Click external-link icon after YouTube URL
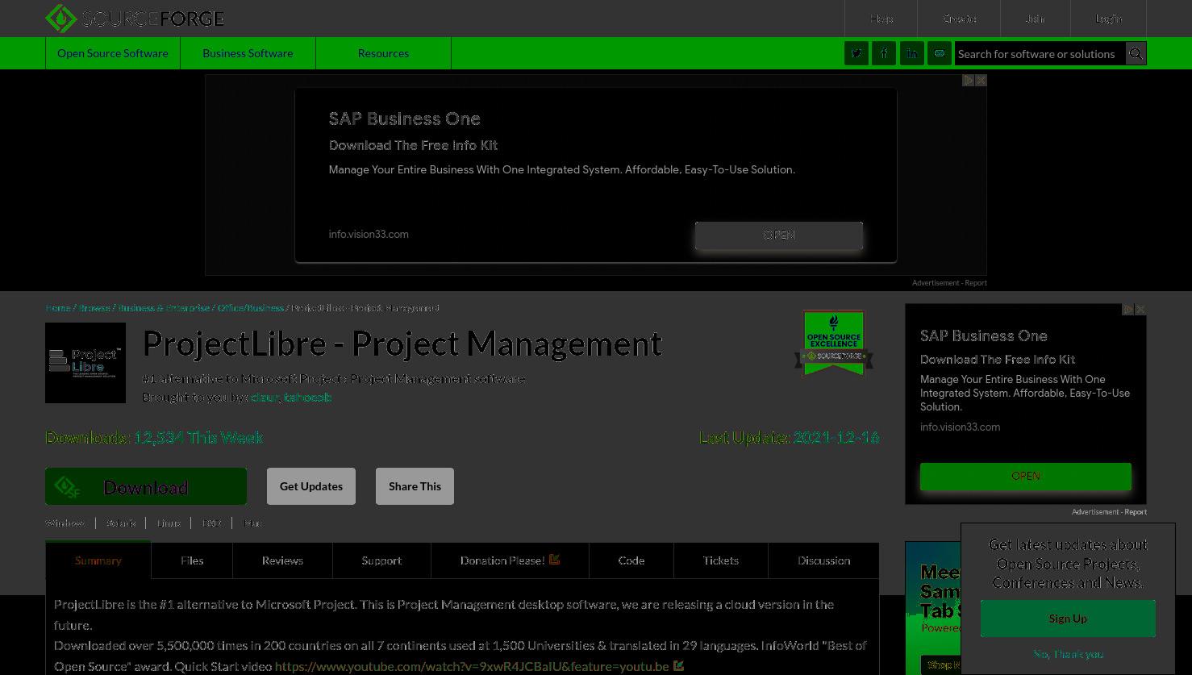This screenshot has height=675, width=1192. (678, 665)
